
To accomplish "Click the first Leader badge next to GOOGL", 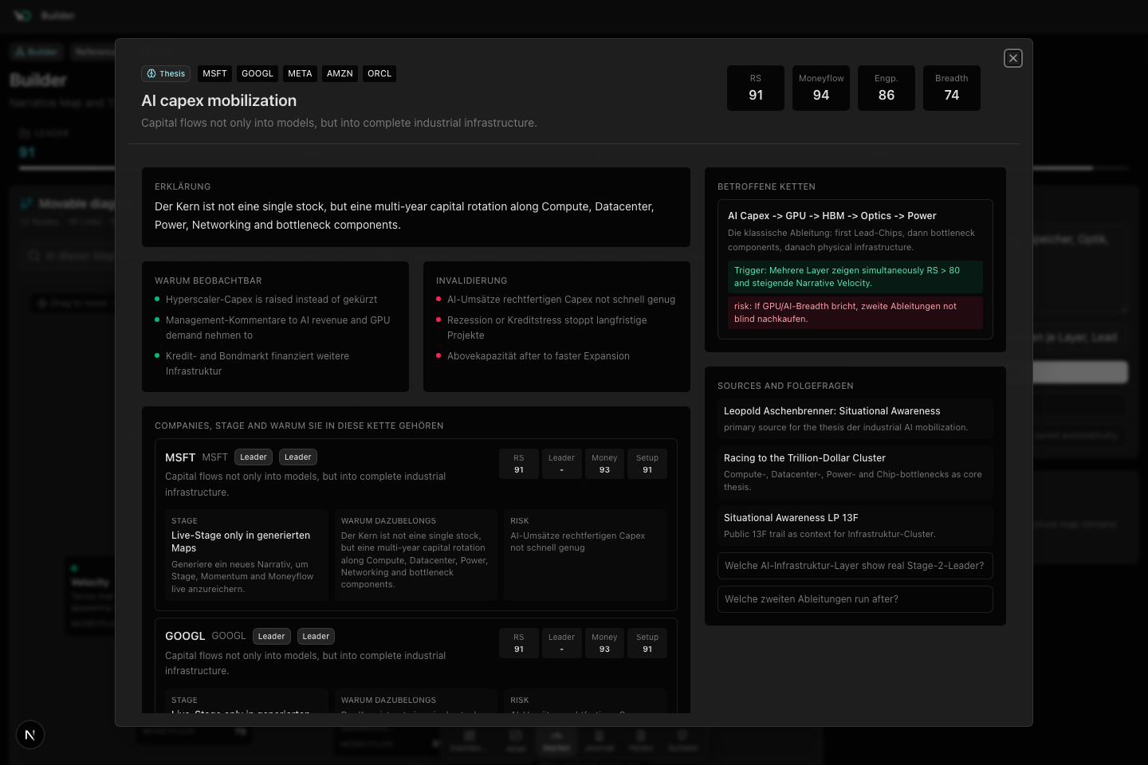I will pyautogui.click(x=271, y=637).
